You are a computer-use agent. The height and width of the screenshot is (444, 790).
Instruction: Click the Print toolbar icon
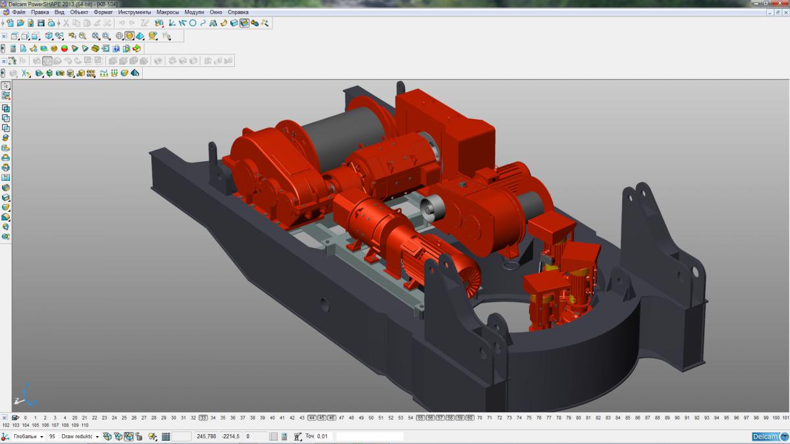click(51, 22)
